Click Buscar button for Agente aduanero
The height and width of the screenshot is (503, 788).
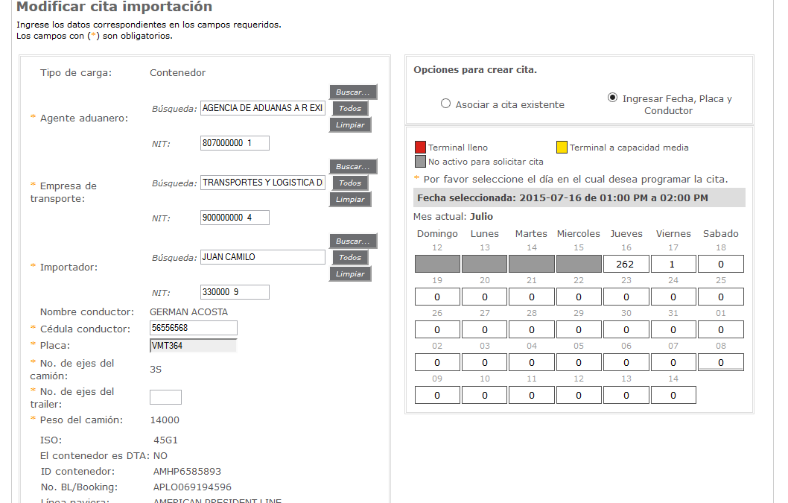point(353,92)
